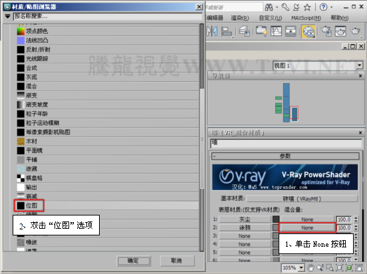Edit the material name field 墙
The width and height of the screenshot is (367, 274).
click(286, 143)
